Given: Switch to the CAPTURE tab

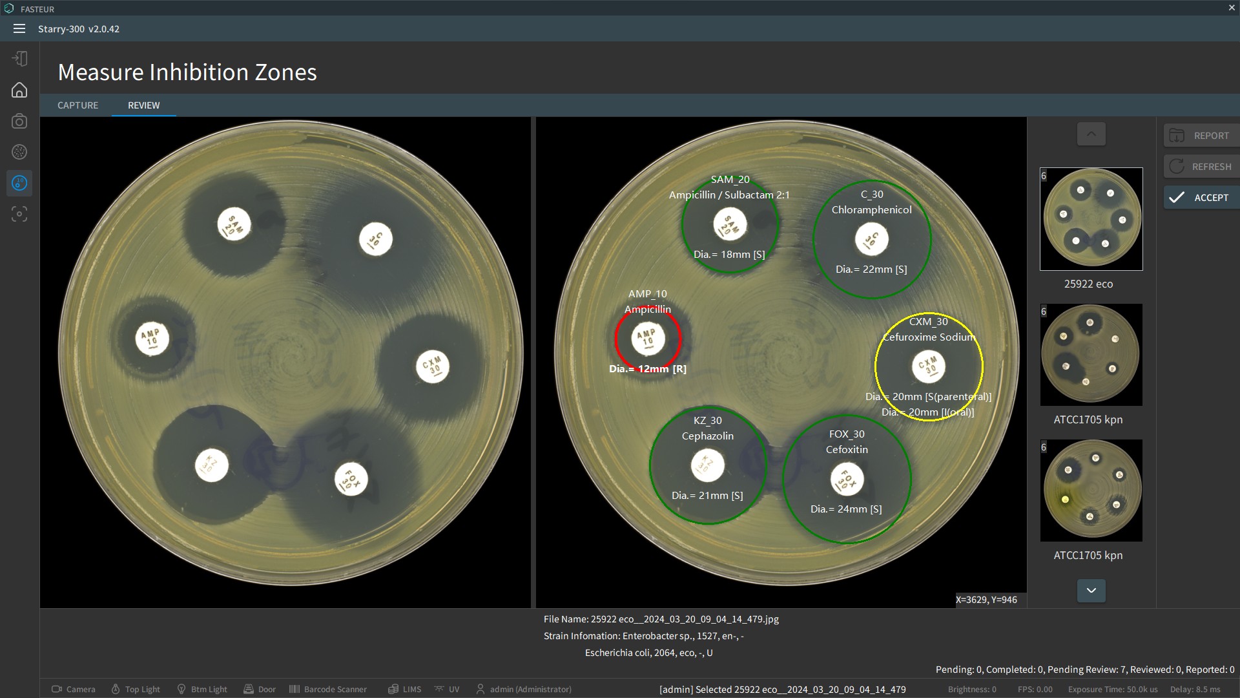Looking at the screenshot, I should tap(77, 105).
